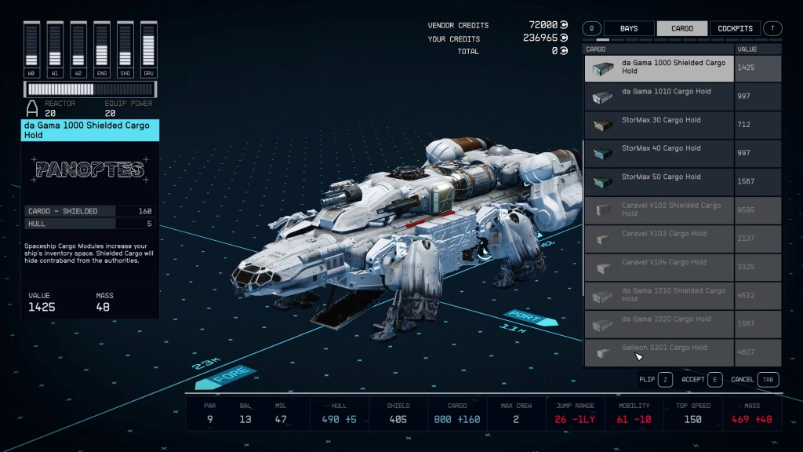Click the CARGO column header

point(596,49)
